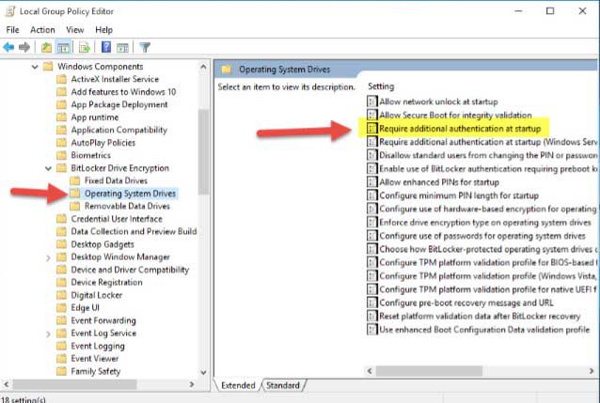The height and width of the screenshot is (403, 600).
Task: Click the Back arrow toolbar icon
Action: [10, 46]
